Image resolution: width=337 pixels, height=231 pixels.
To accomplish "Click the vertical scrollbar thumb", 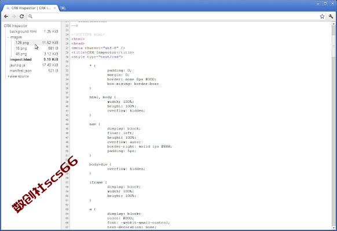I will coord(334,42).
